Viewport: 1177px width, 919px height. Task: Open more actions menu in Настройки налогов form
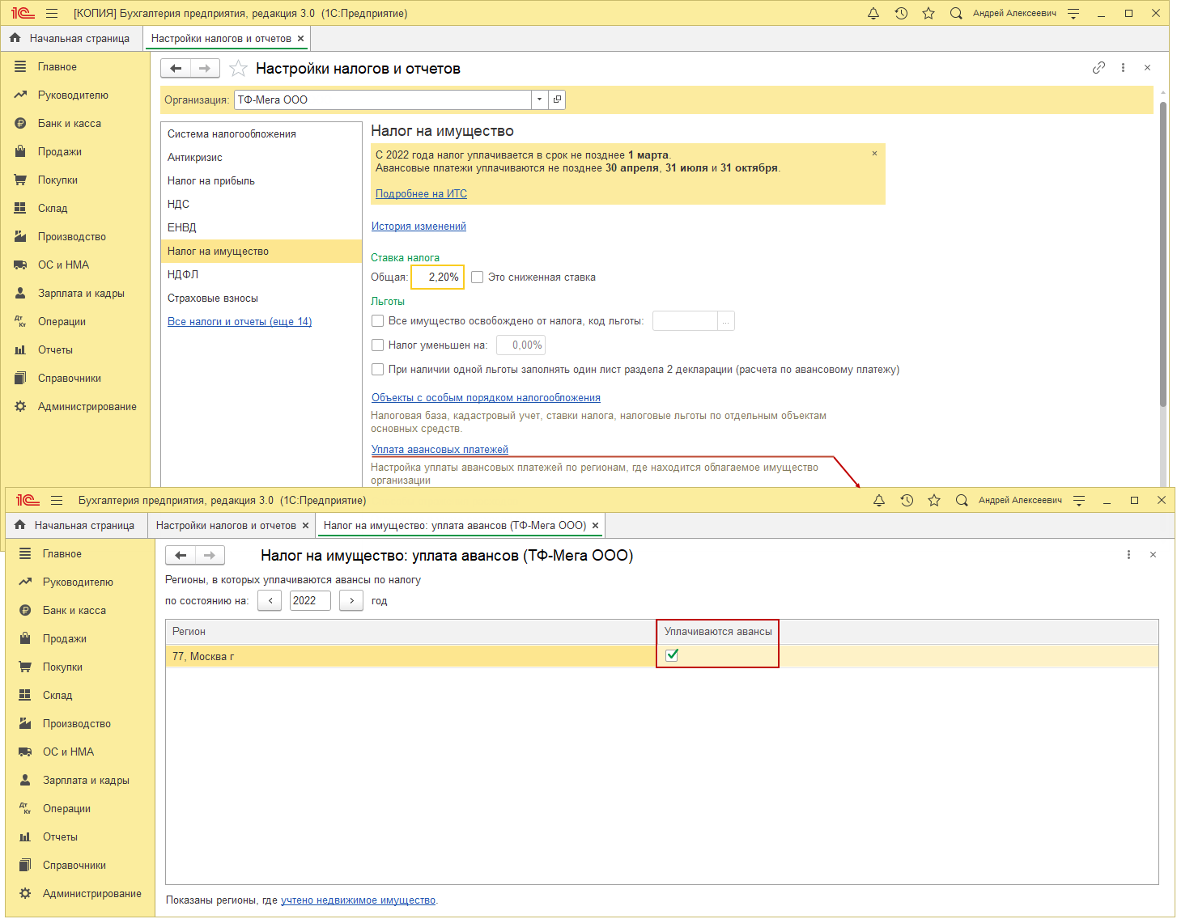1123,68
